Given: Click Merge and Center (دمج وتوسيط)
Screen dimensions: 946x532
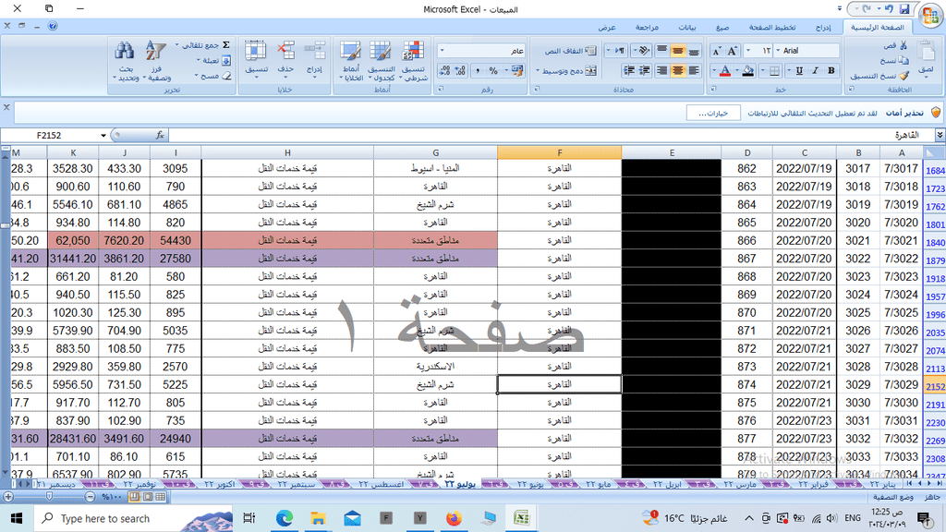Looking at the screenshot, I should tap(566, 70).
